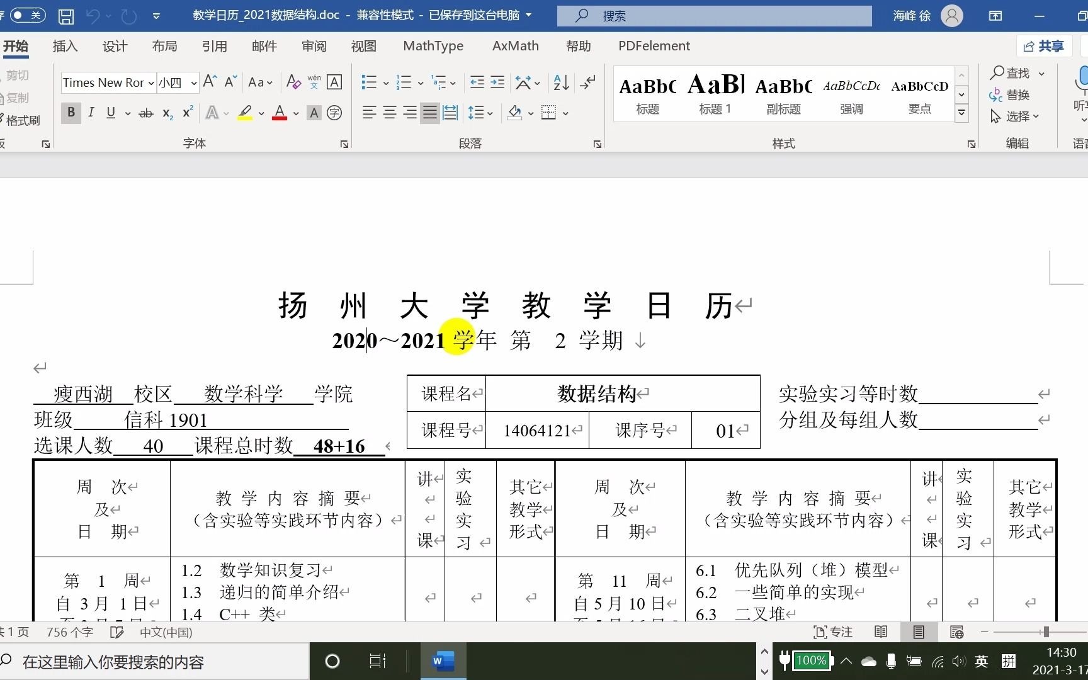Viewport: 1088px width, 680px height.
Task: Click the multilevel list icon
Action: click(438, 82)
